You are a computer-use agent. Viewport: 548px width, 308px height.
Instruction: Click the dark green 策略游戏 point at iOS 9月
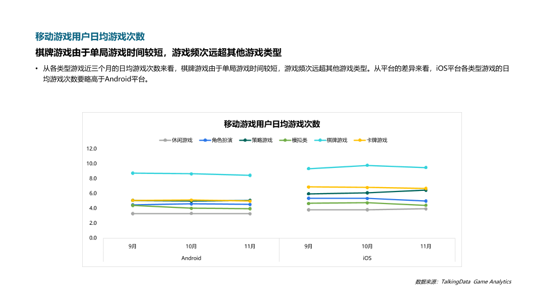308,194
